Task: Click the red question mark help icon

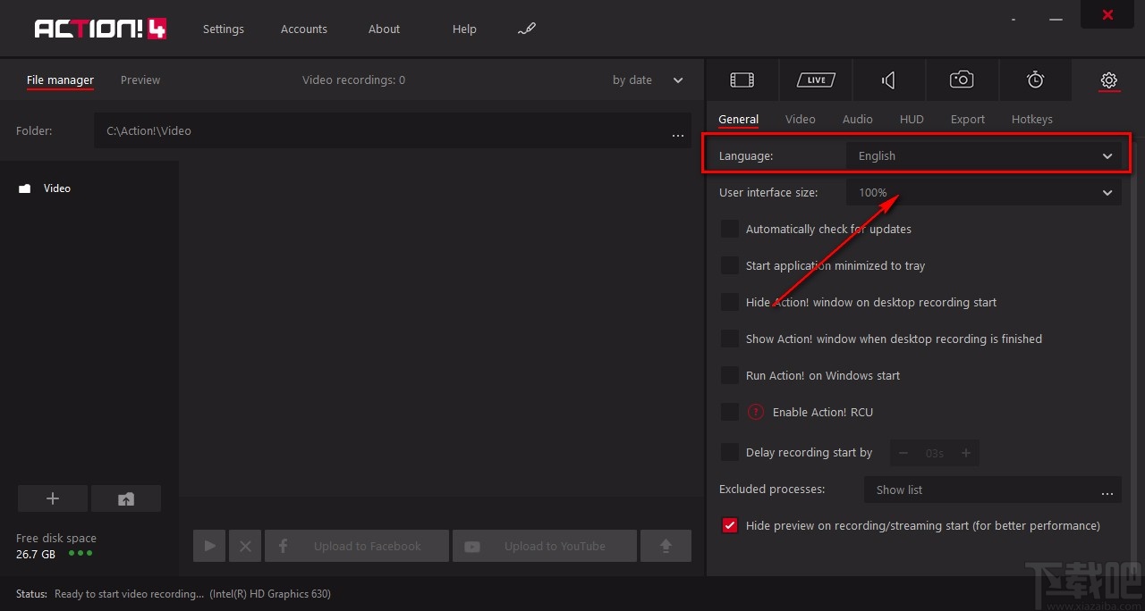Action: [756, 412]
